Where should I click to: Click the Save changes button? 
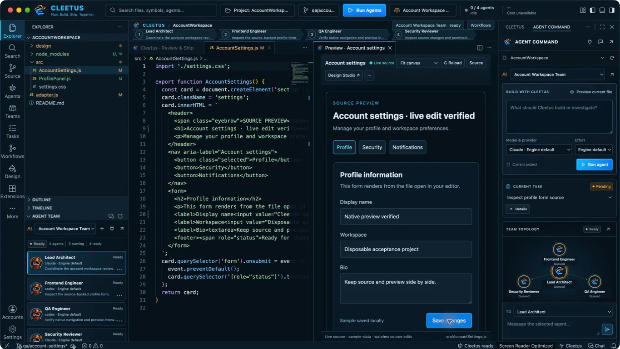[x=449, y=320]
